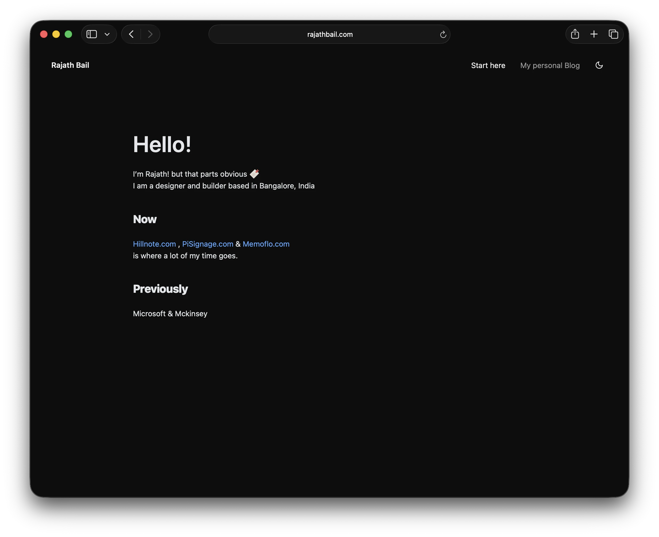Click the cricket bat emoji
Viewport: 659px width, 537px height.
click(x=254, y=173)
